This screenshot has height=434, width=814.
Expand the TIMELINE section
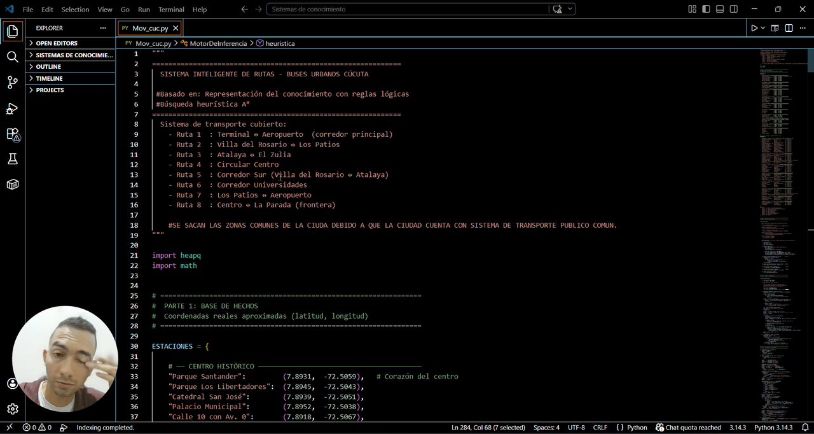(x=49, y=78)
